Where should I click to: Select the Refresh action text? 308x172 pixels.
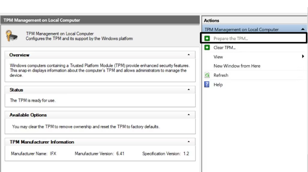click(221, 75)
